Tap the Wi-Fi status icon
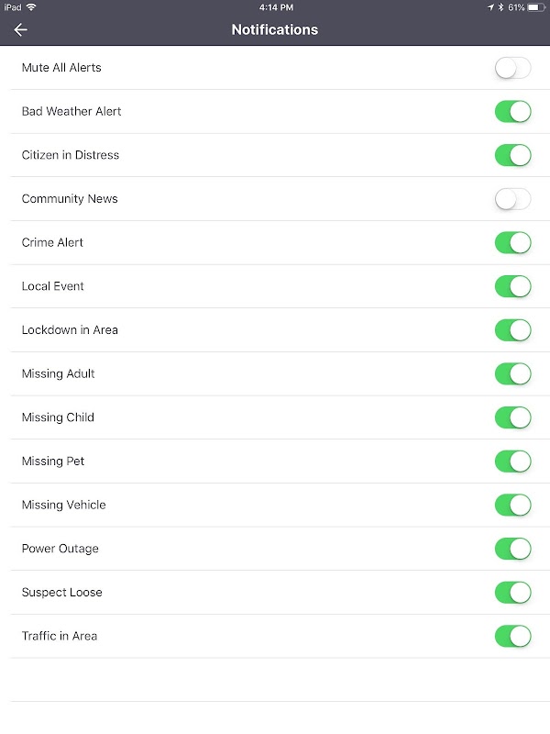550x734 pixels. [31, 7]
